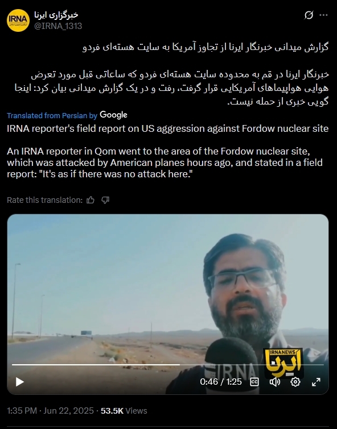Mute the video sound
Screen dimensions: 337x429
(x=275, y=382)
